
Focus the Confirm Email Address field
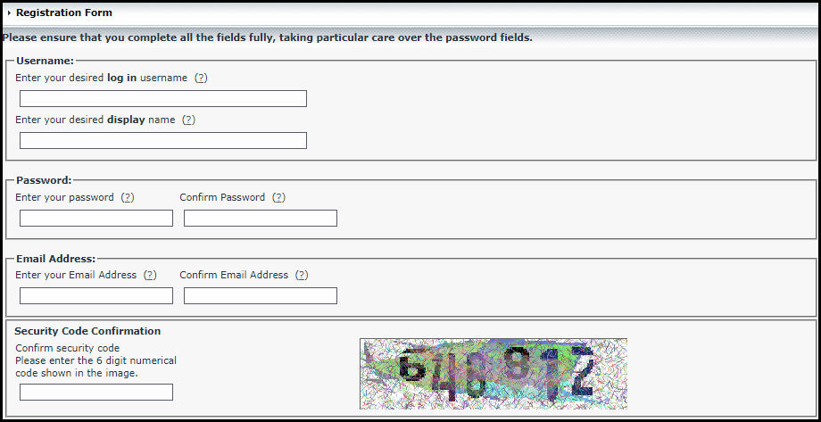pos(261,295)
